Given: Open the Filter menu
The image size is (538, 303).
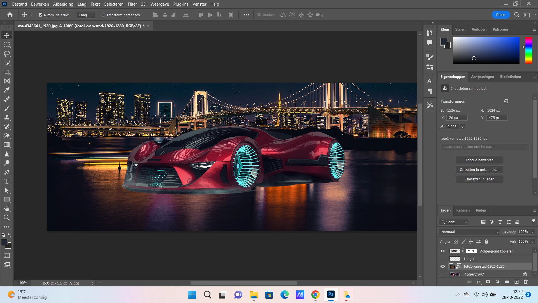Looking at the screenshot, I should [132, 4].
